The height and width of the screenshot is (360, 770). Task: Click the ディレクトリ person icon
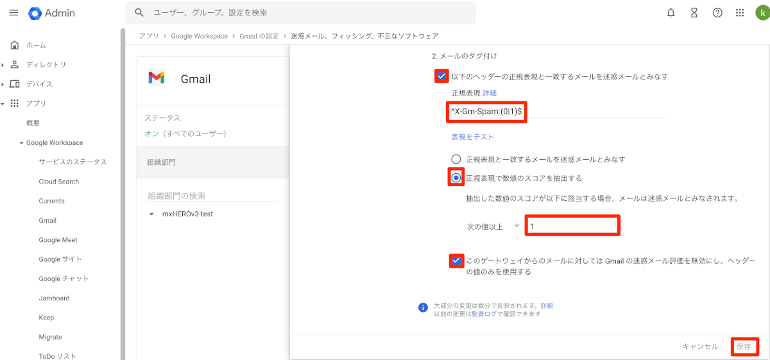15,64
